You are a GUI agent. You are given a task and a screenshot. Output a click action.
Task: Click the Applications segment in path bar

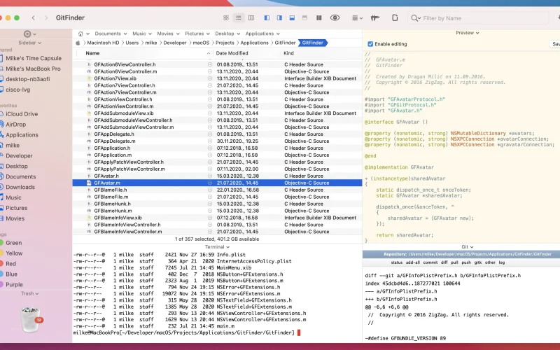[254, 43]
